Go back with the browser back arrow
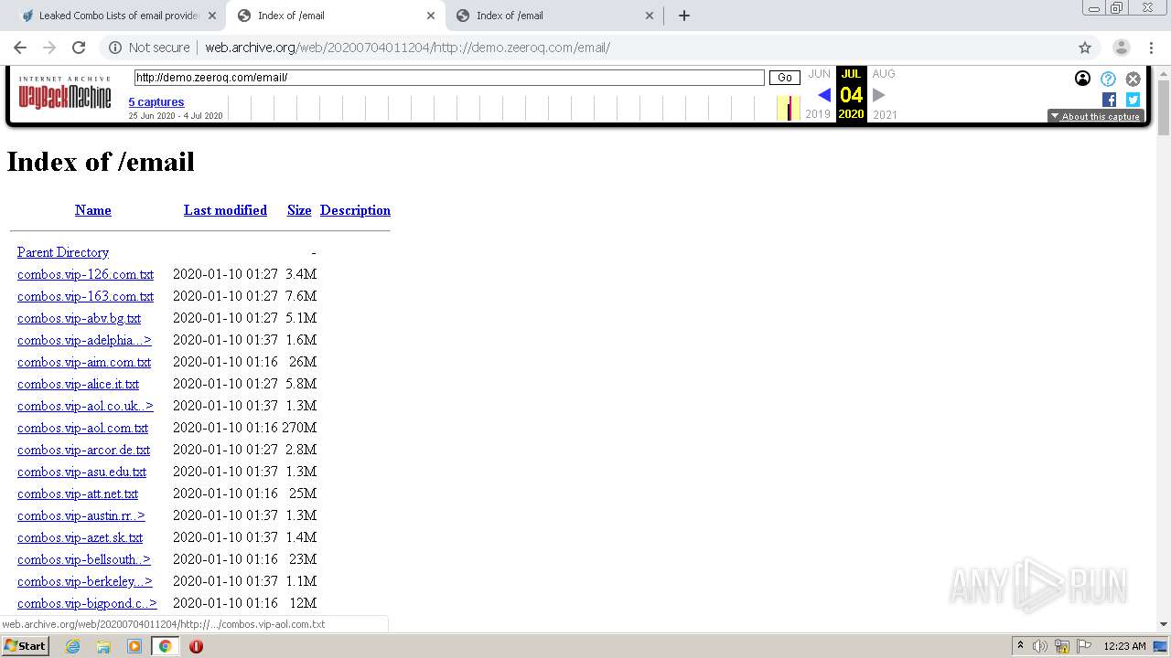This screenshot has width=1171, height=658. [x=20, y=48]
